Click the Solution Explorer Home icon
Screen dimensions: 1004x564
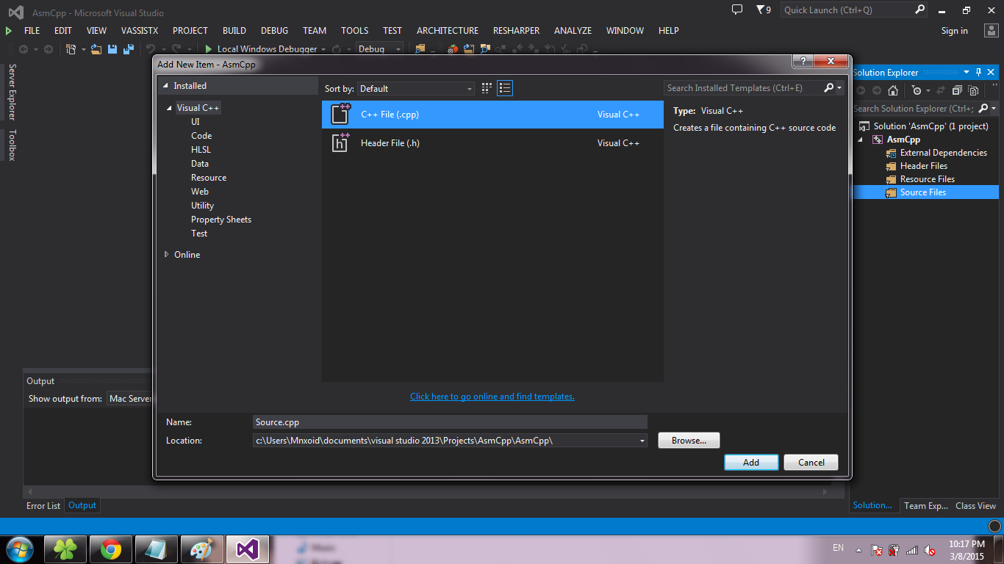tap(893, 90)
